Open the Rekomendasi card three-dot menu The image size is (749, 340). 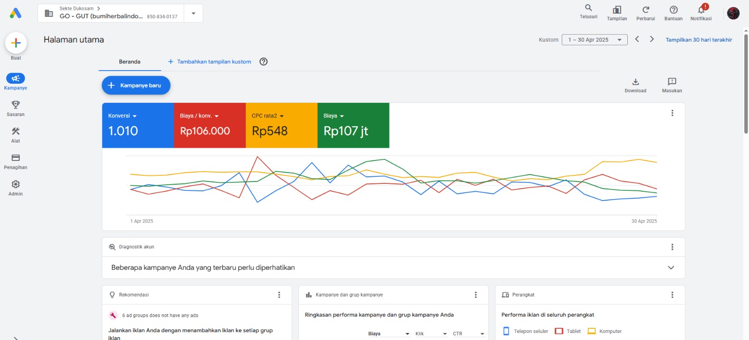point(279,295)
